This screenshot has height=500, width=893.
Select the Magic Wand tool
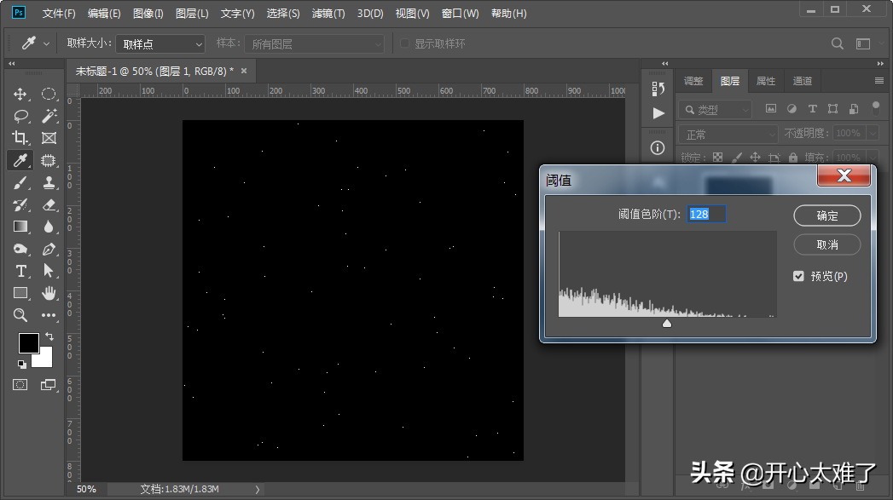click(49, 116)
